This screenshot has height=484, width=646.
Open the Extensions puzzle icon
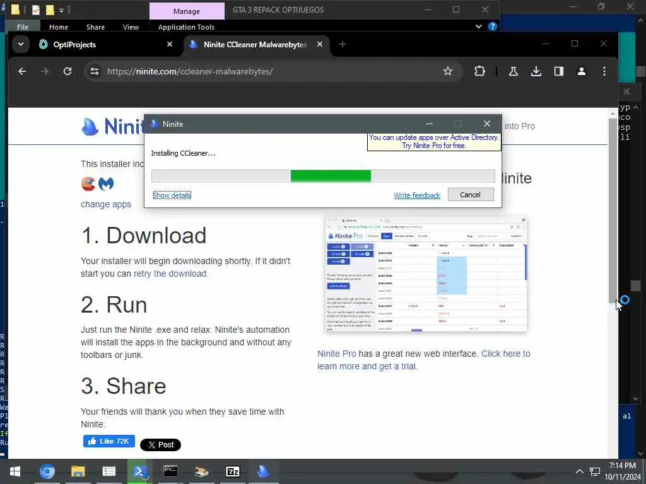479,71
